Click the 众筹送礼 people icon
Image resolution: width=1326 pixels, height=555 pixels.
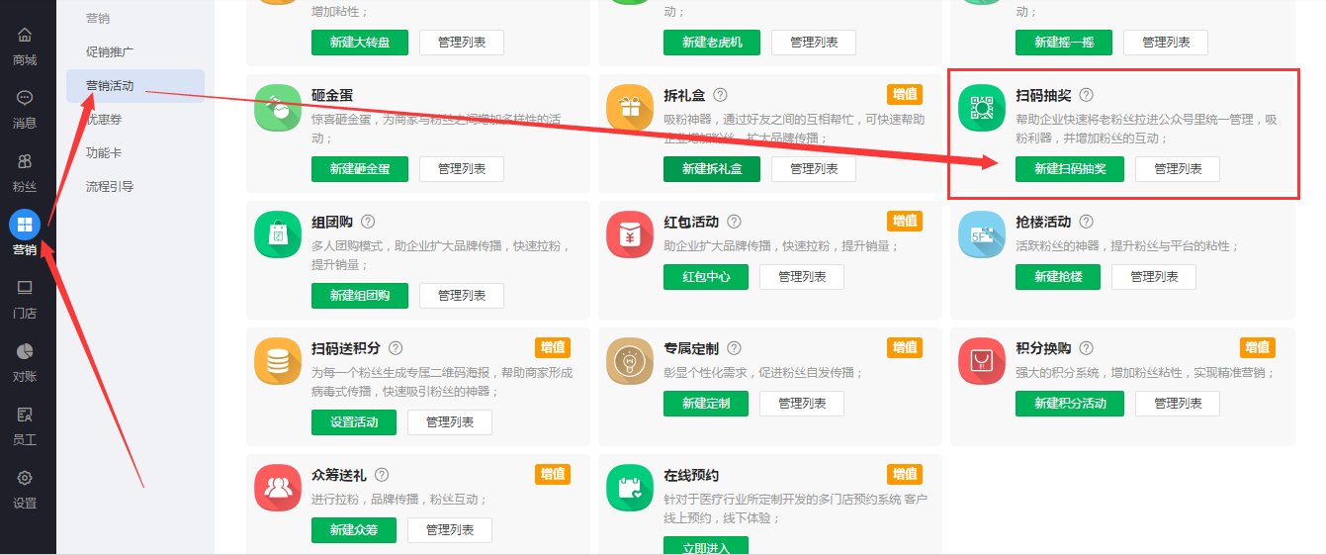(x=278, y=488)
